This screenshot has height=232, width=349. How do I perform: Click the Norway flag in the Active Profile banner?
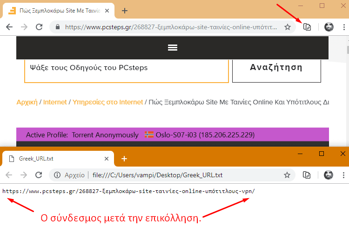[x=149, y=135]
